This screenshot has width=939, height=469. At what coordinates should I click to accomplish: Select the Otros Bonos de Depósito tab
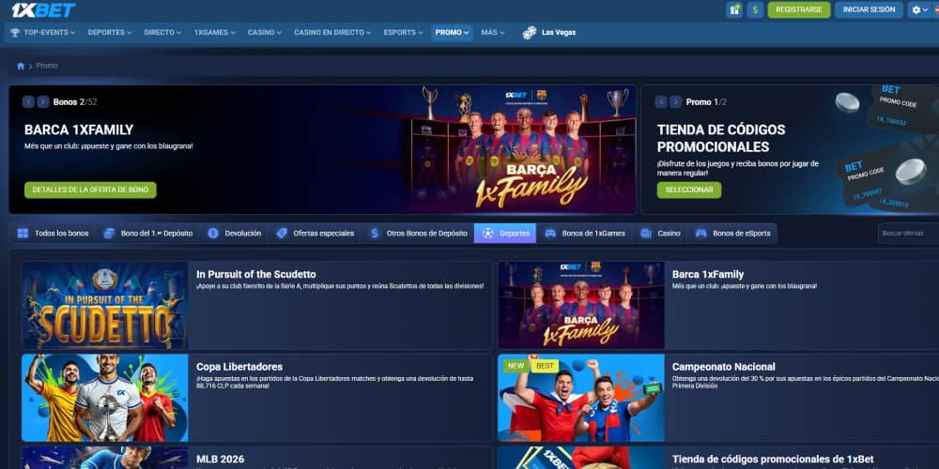tap(418, 234)
